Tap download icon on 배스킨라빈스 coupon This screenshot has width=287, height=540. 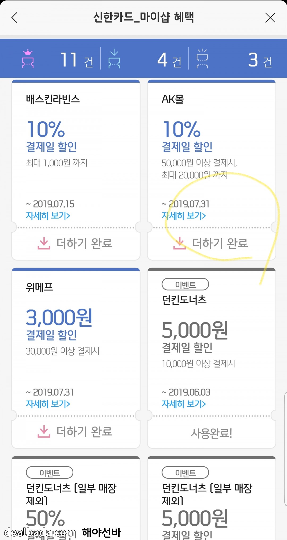tap(44, 243)
